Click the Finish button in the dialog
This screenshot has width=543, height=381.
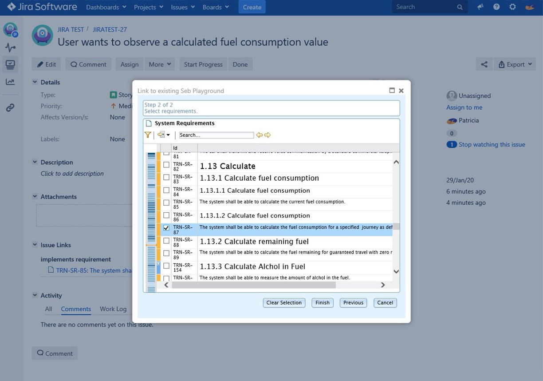pyautogui.click(x=322, y=302)
